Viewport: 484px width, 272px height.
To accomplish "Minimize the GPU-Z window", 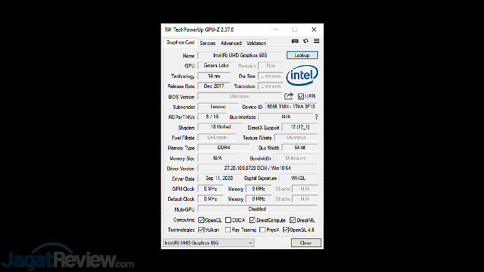I will point(276,30).
